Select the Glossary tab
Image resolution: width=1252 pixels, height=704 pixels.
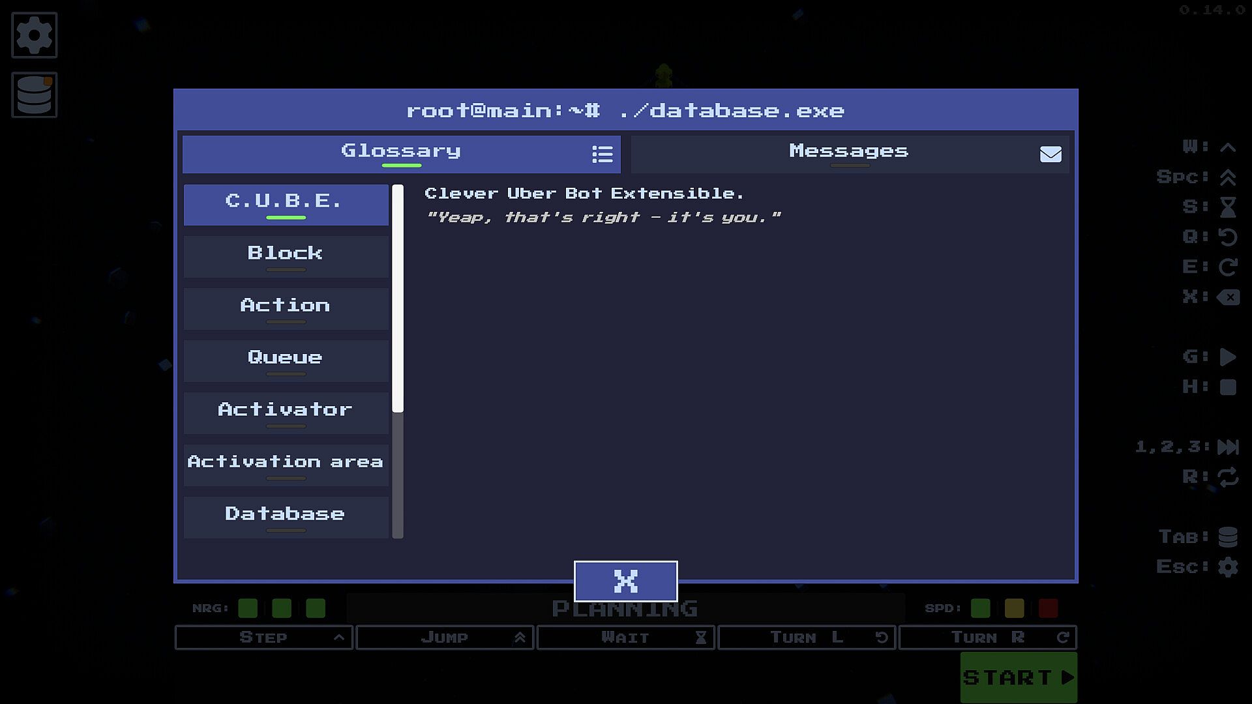pyautogui.click(x=400, y=153)
